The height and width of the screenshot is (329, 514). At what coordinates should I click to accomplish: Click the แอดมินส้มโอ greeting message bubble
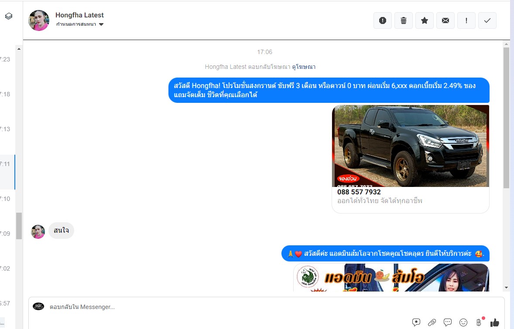click(386, 254)
